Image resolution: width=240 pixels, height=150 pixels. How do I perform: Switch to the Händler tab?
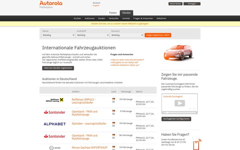pos(126,13)
